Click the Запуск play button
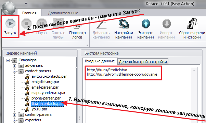The height and width of the screenshot is (123, 206). [10, 24]
